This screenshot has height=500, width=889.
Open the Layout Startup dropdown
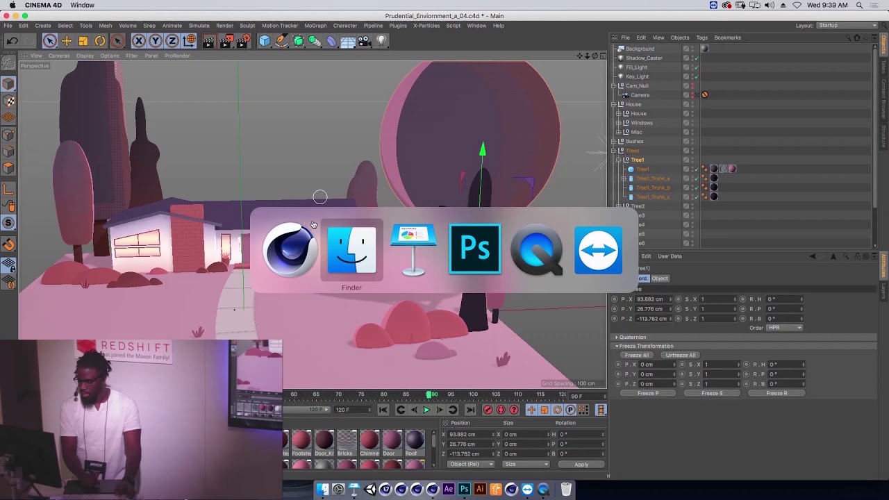click(x=847, y=26)
